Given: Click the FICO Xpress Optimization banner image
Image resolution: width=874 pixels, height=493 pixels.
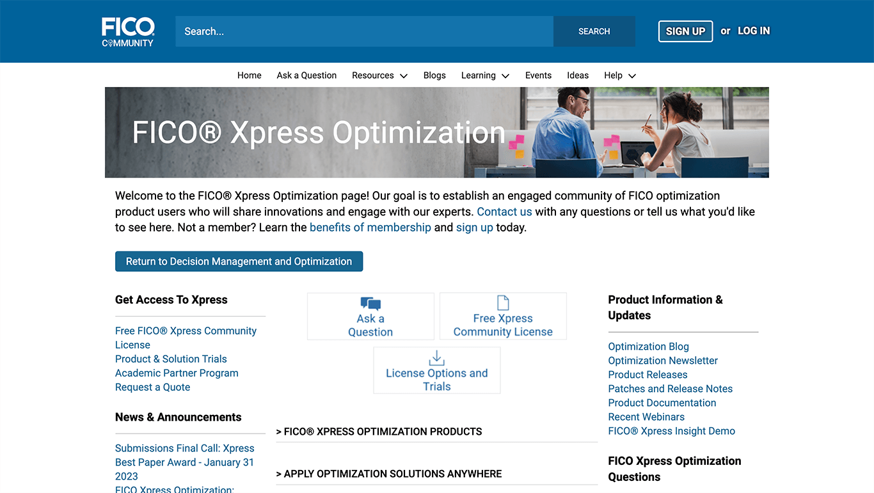Looking at the screenshot, I should (x=437, y=132).
